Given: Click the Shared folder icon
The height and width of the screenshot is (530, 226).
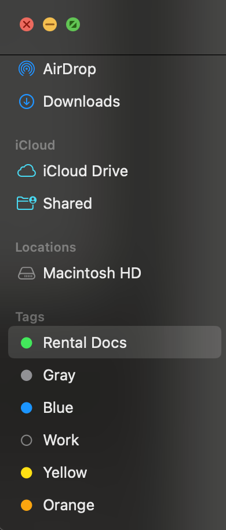Looking at the screenshot, I should [x=26, y=203].
